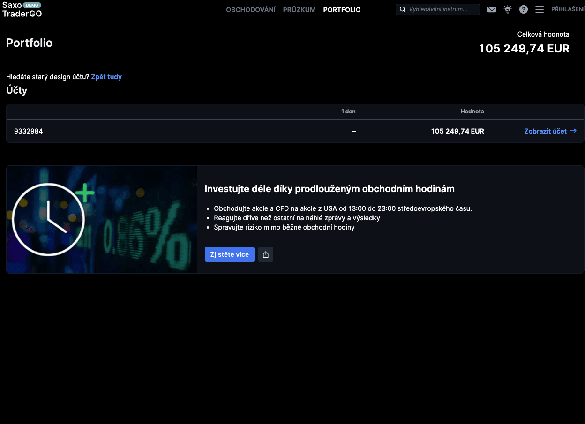This screenshot has height=424, width=585.
Task: Open the hamburger menu icon
Action: pyautogui.click(x=539, y=9)
